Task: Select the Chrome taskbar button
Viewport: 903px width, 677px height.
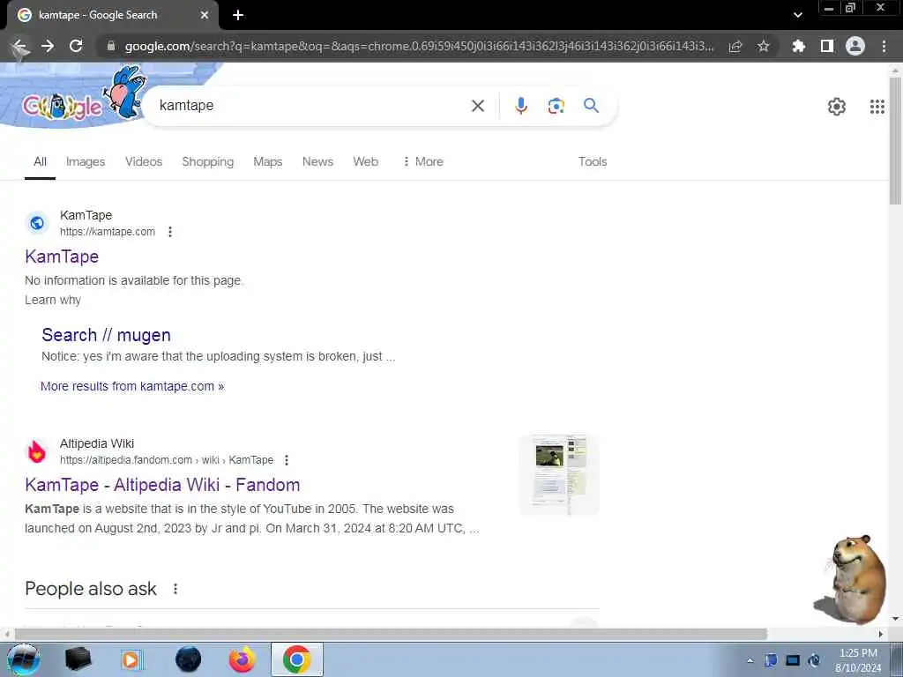Action: point(296,659)
